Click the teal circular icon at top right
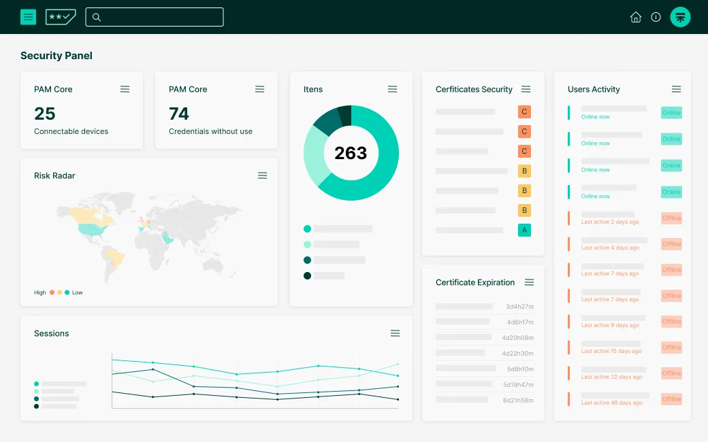 pos(681,17)
